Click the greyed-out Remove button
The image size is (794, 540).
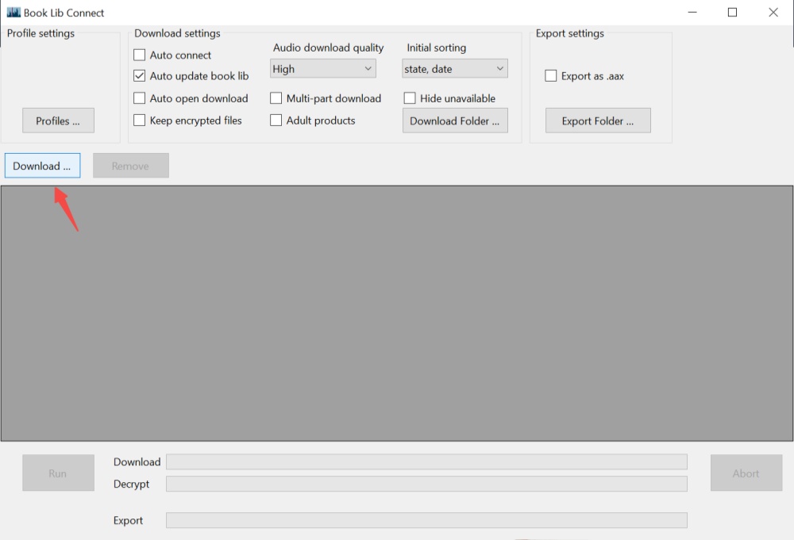[x=131, y=166]
